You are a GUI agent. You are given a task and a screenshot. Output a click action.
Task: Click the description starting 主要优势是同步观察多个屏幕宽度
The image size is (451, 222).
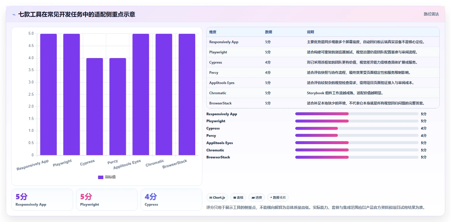tap(366, 42)
